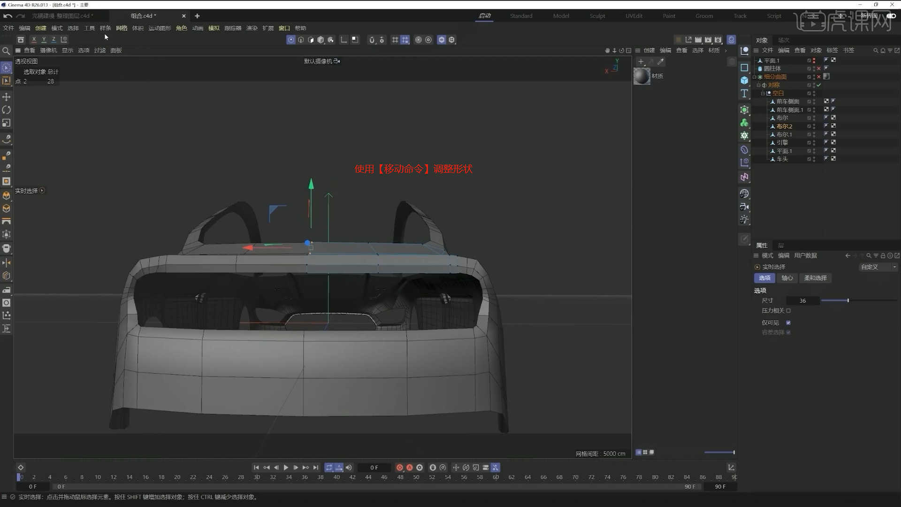Collapse the 对称 tree node
901x507 pixels.
tap(758, 85)
